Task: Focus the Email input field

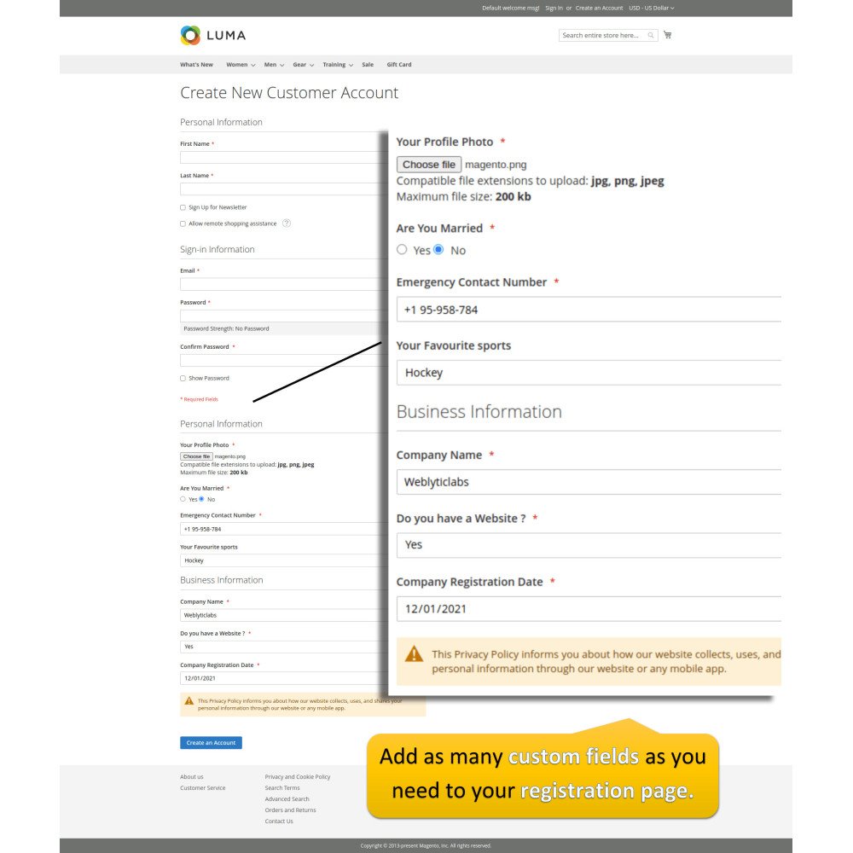Action: (283, 284)
